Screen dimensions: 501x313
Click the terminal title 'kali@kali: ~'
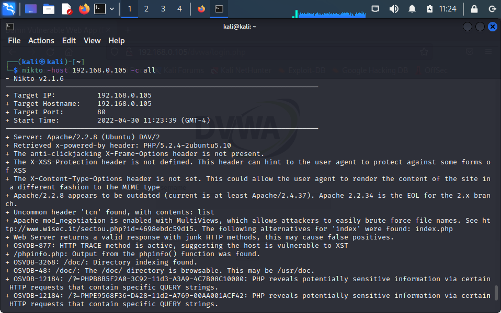pos(240,27)
